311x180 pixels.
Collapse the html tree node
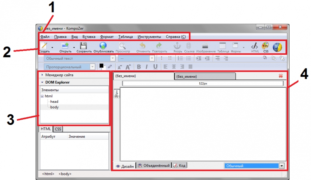(x=42, y=96)
